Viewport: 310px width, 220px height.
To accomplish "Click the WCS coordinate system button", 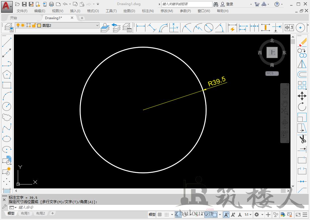I will 272,73.
